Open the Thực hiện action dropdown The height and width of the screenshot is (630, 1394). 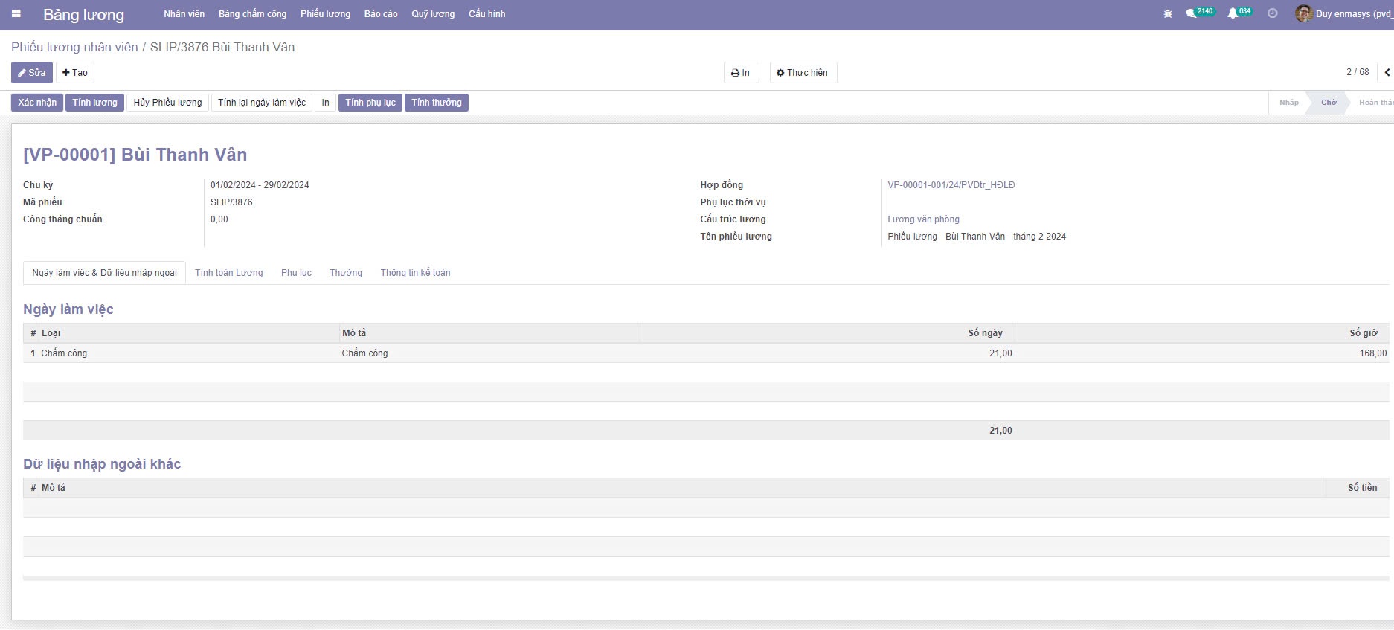click(802, 73)
